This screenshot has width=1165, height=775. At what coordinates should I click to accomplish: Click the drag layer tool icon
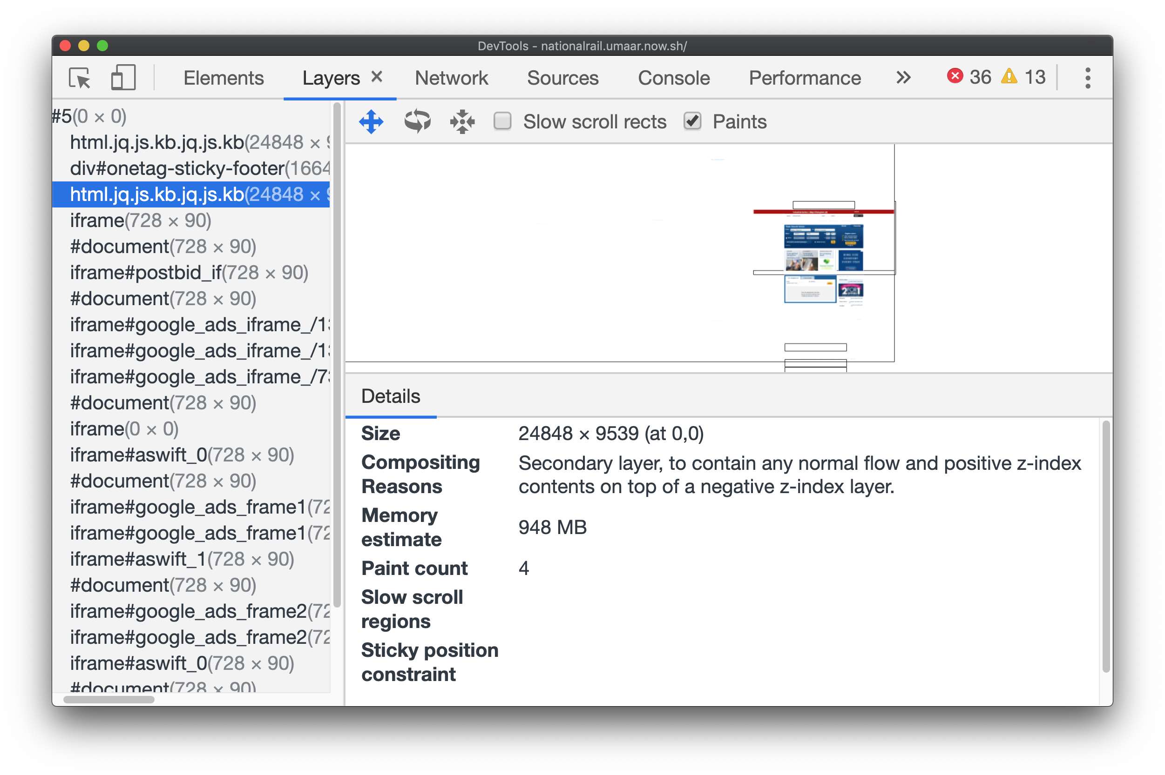click(371, 122)
